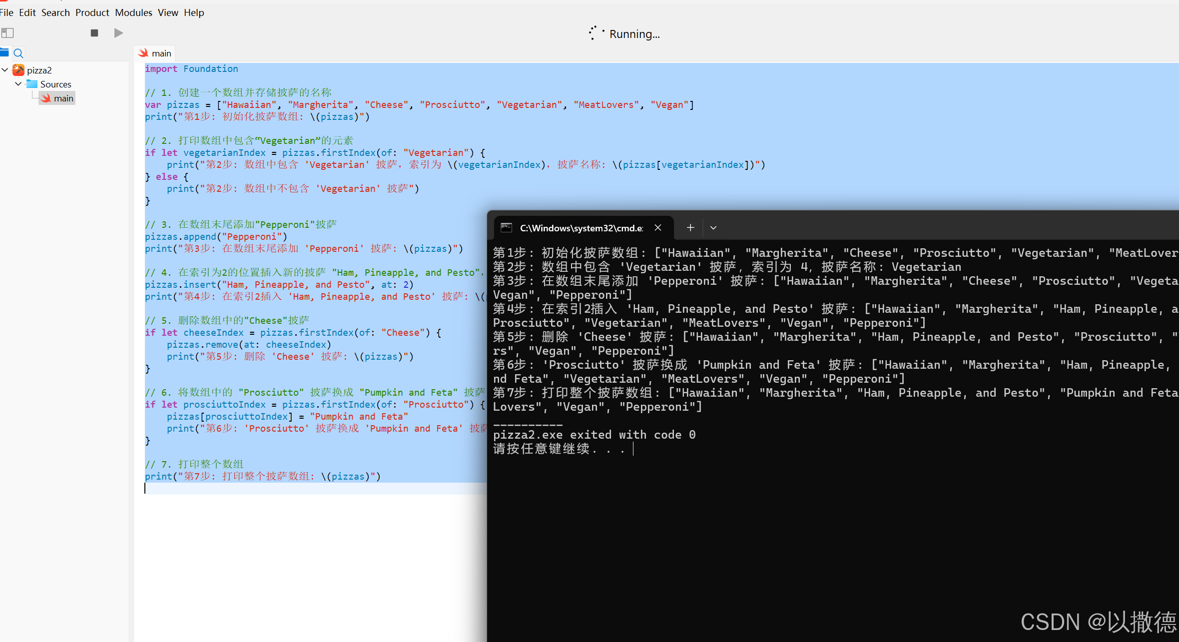The height and width of the screenshot is (642, 1179).
Task: Open the project files folder icon
Action: (x=4, y=52)
